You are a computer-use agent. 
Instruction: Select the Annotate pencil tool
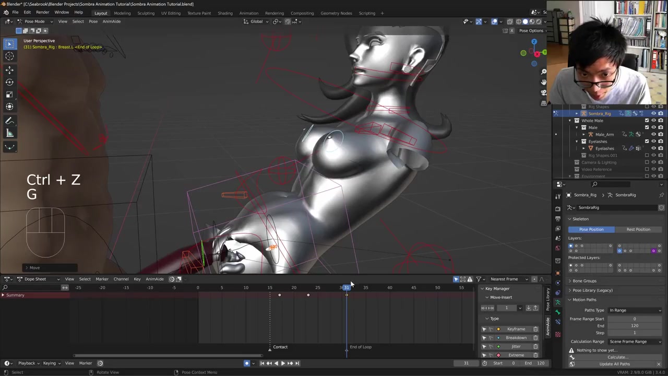pyautogui.click(x=9, y=121)
